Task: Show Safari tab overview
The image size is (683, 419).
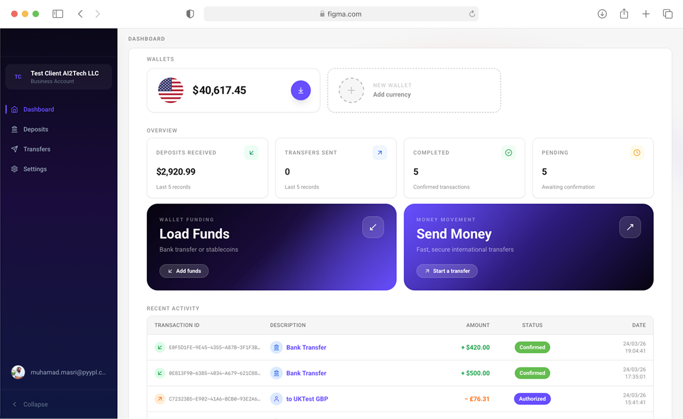Action: [x=668, y=14]
